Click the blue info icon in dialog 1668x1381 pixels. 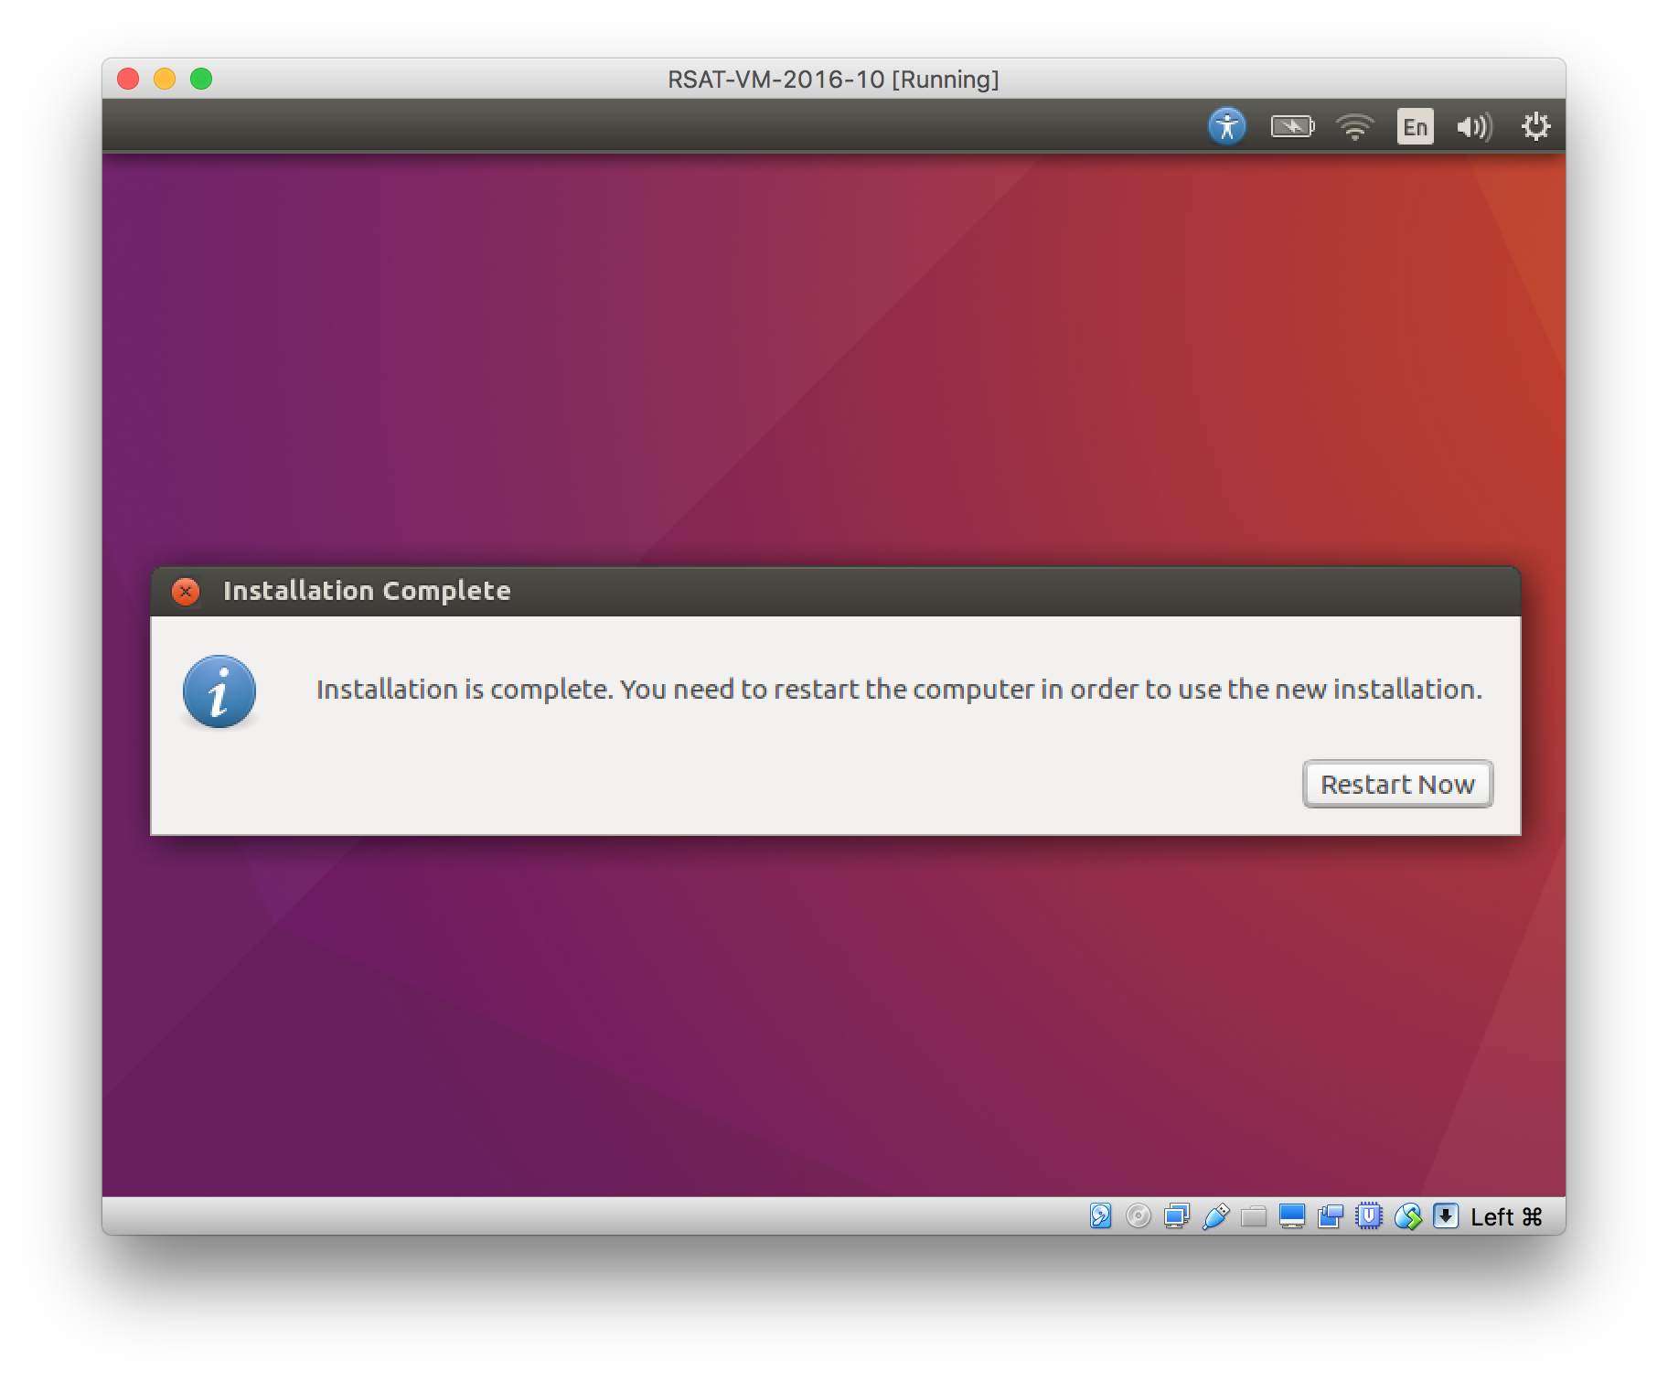pos(219,691)
